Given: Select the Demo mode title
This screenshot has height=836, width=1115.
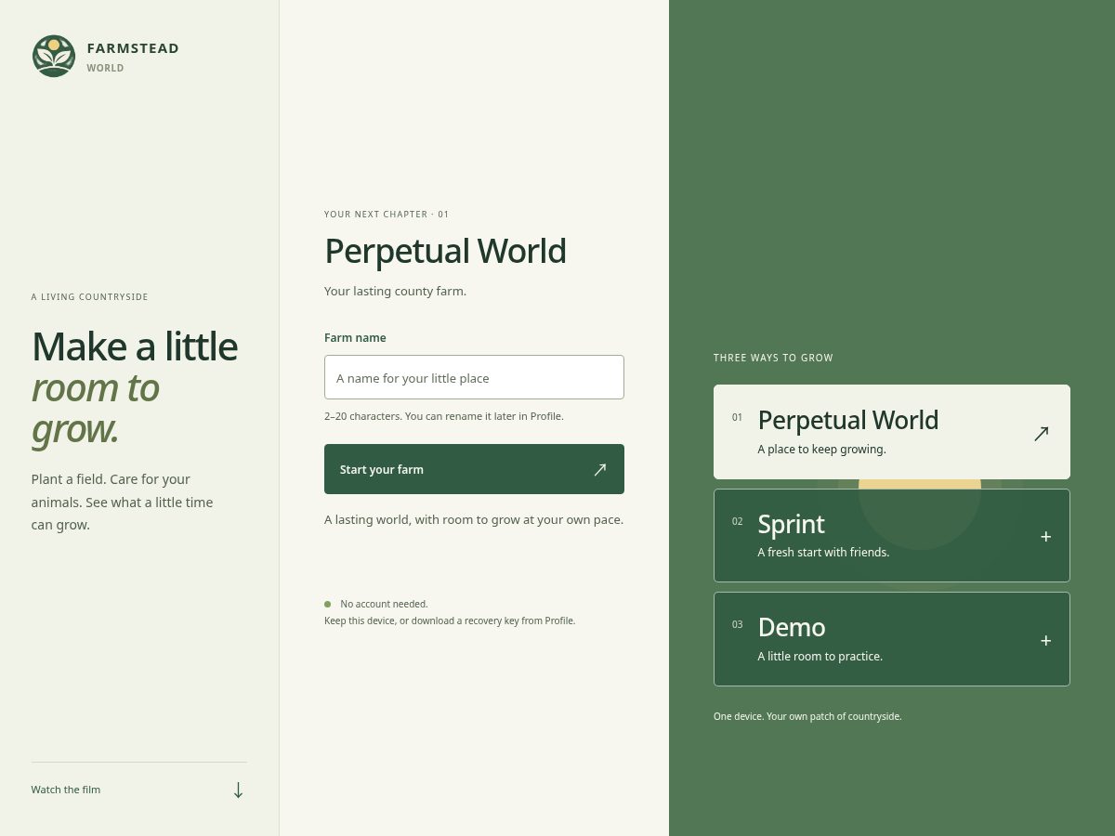Looking at the screenshot, I should 792,627.
